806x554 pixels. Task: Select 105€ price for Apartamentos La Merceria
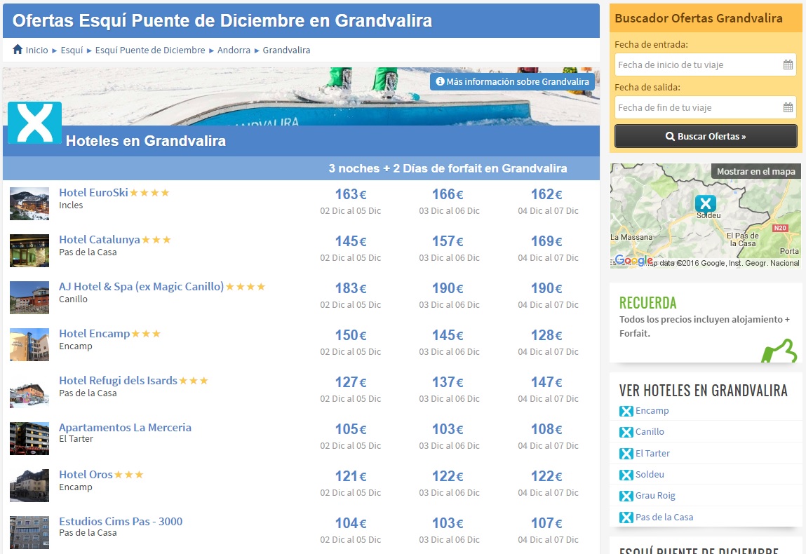tap(351, 429)
